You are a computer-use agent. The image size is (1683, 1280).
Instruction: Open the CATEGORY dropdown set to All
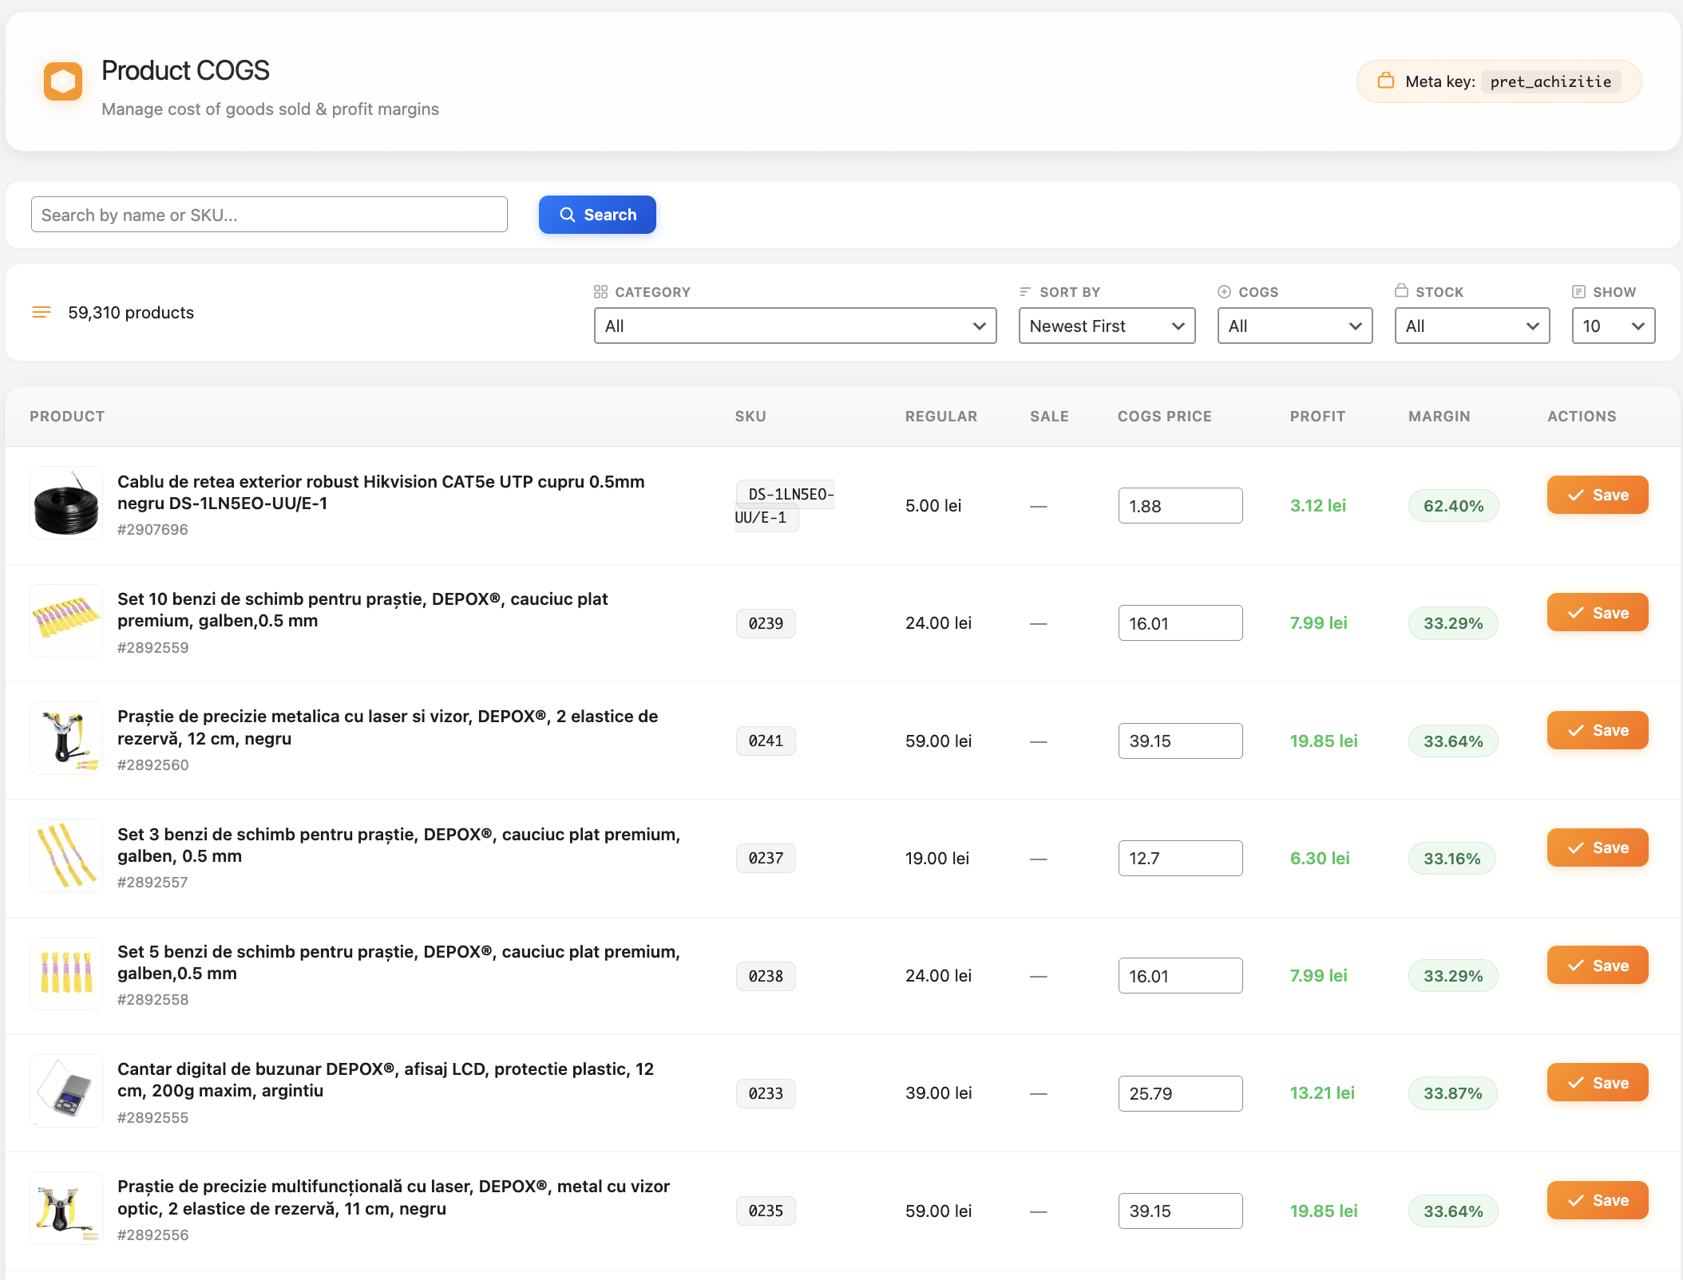tap(794, 326)
